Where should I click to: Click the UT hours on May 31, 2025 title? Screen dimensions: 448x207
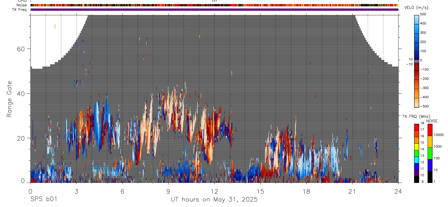[x=215, y=200]
